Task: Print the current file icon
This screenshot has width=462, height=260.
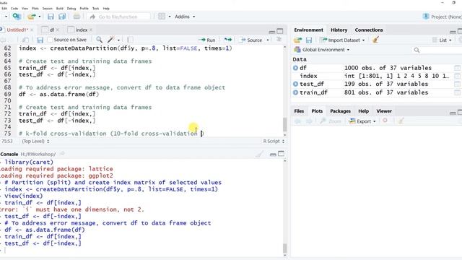Action: pyautogui.click(x=77, y=17)
